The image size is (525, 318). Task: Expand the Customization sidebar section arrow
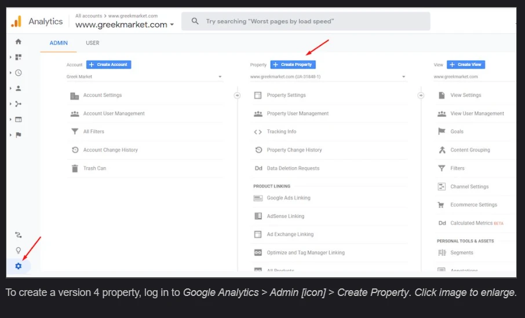pyautogui.click(x=10, y=57)
